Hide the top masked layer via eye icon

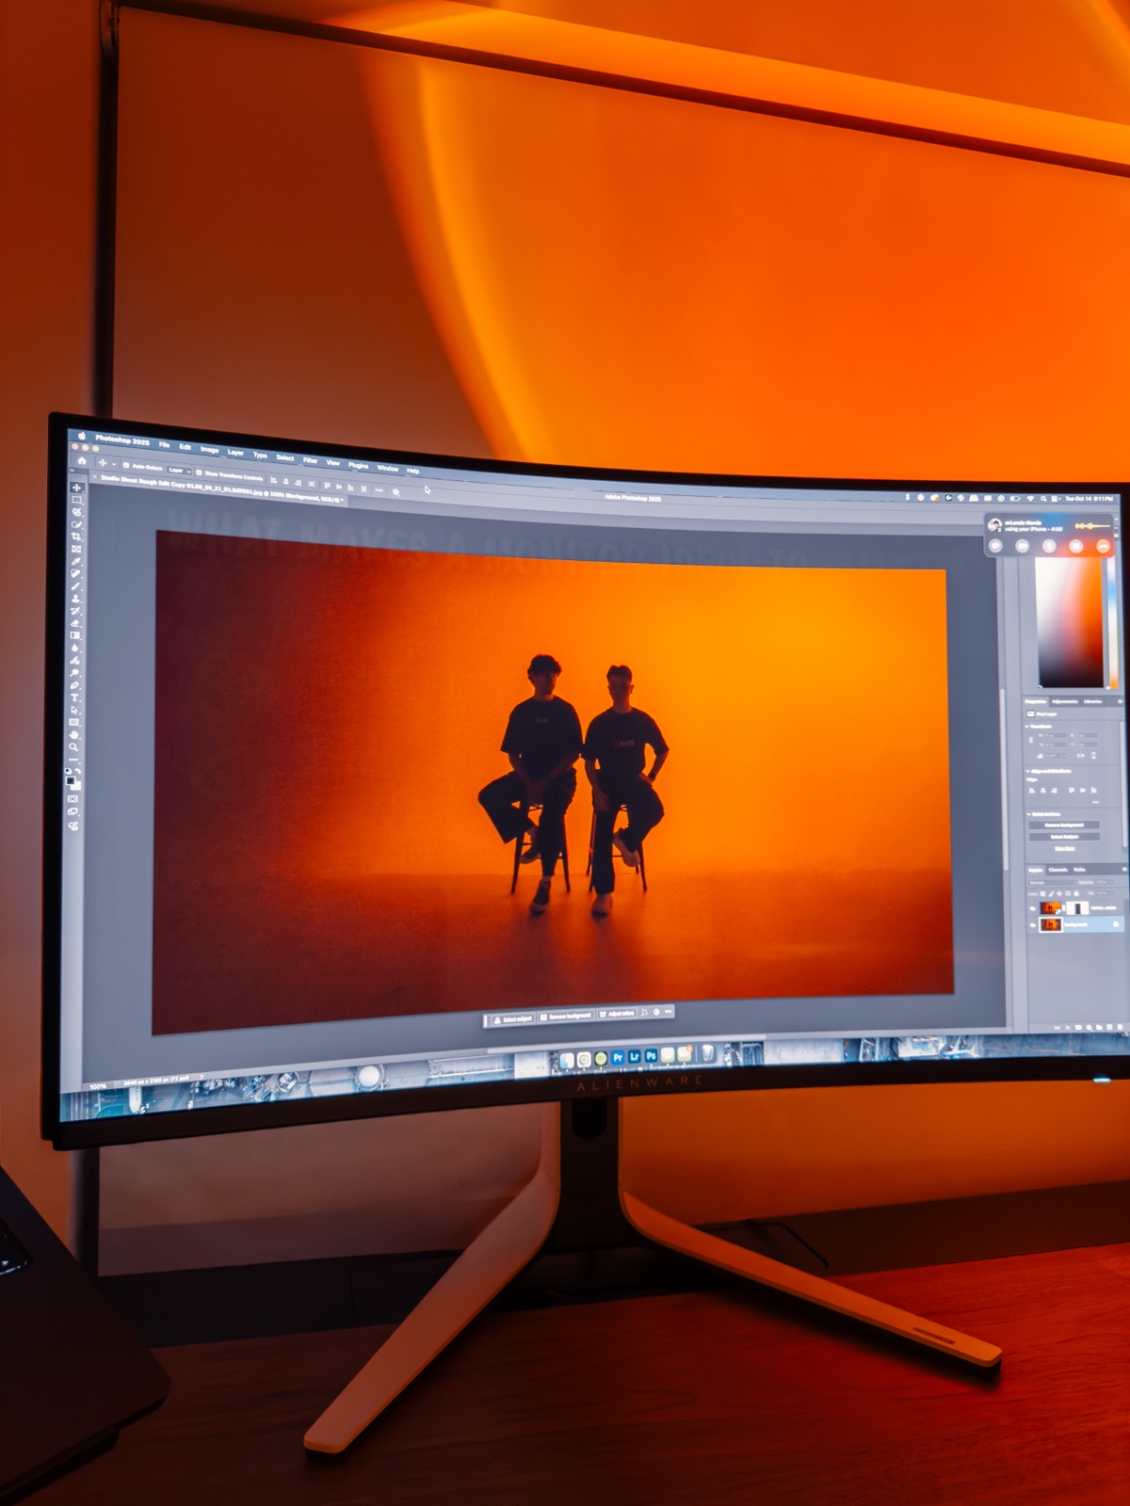point(1032,908)
